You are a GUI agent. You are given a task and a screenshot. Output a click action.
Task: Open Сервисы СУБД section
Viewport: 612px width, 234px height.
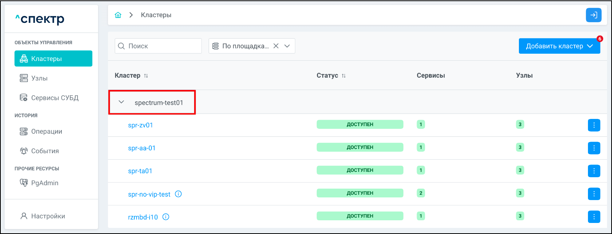(x=55, y=98)
